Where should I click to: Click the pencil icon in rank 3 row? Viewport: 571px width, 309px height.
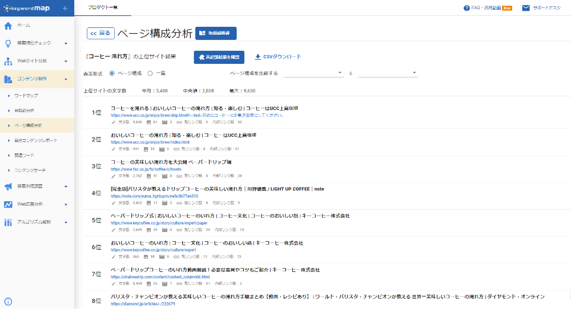pos(113,176)
